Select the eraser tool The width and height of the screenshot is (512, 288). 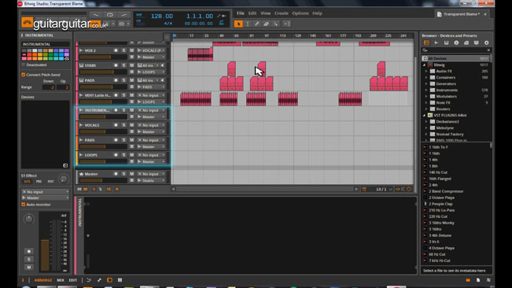(x=266, y=24)
